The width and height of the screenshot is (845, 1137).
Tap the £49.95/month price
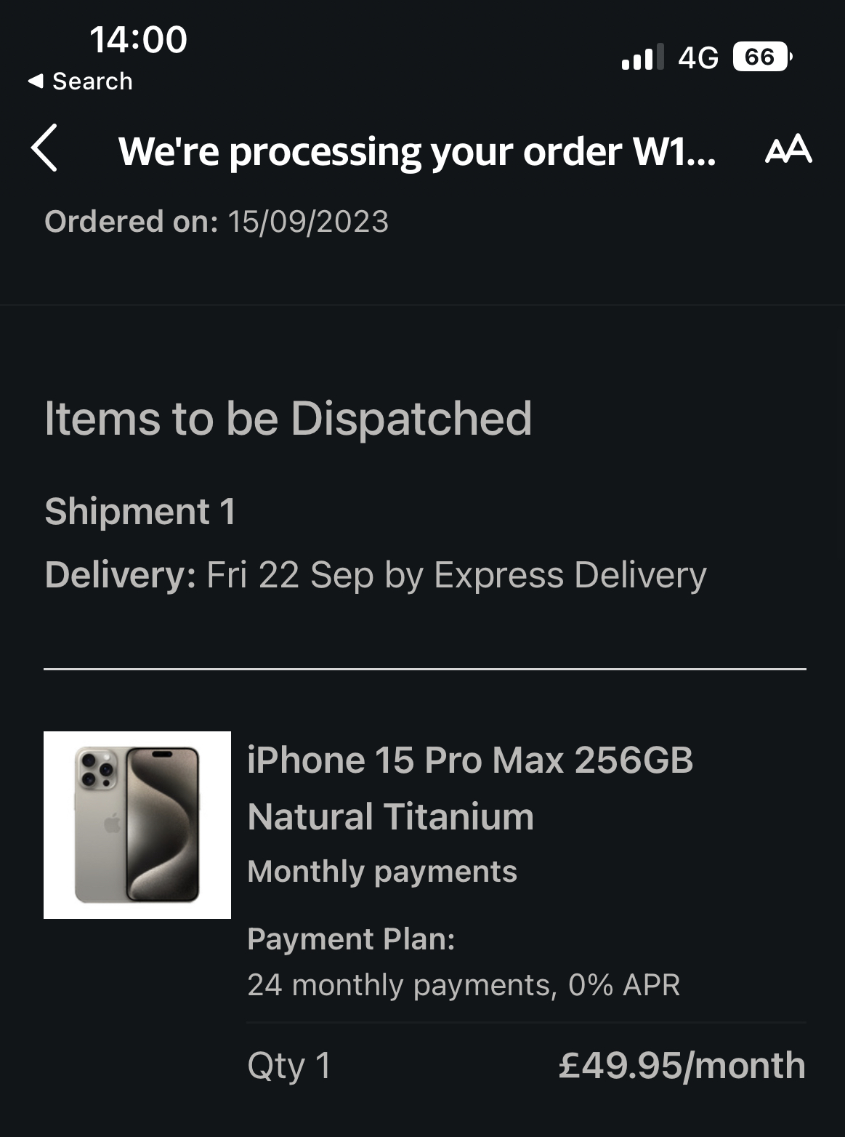coord(682,1066)
